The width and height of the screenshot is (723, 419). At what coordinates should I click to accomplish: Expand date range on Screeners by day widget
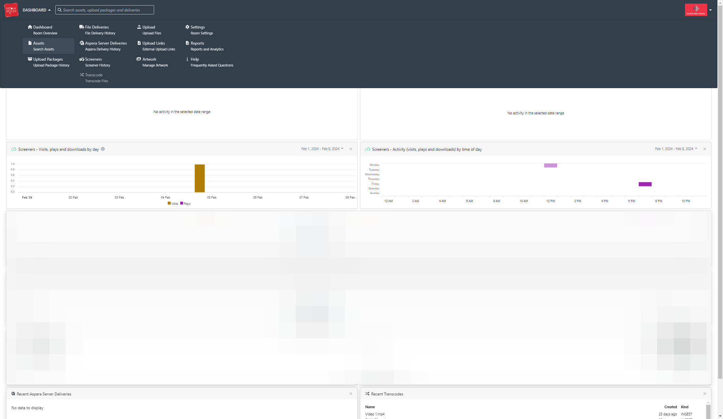[x=322, y=149]
